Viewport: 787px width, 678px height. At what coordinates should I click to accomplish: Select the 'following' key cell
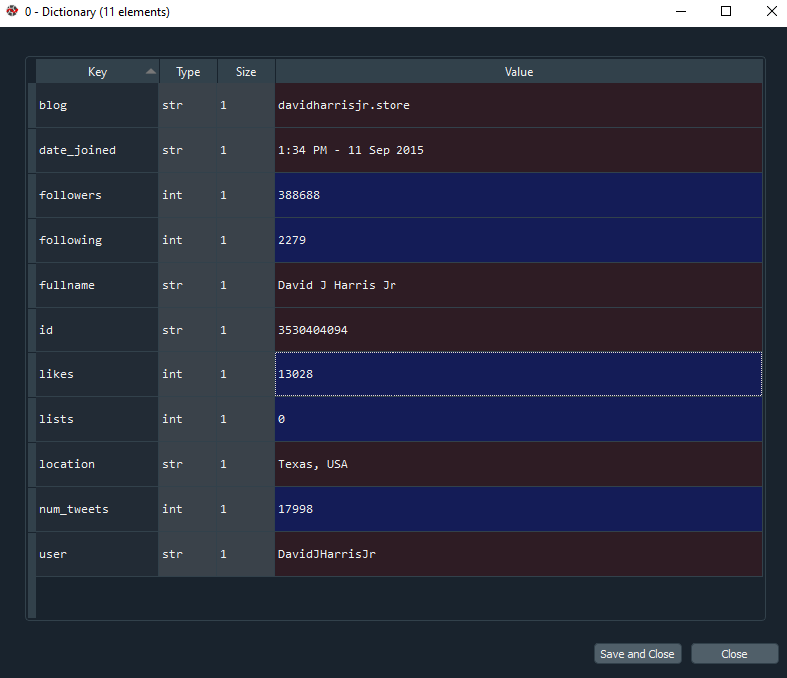click(97, 240)
